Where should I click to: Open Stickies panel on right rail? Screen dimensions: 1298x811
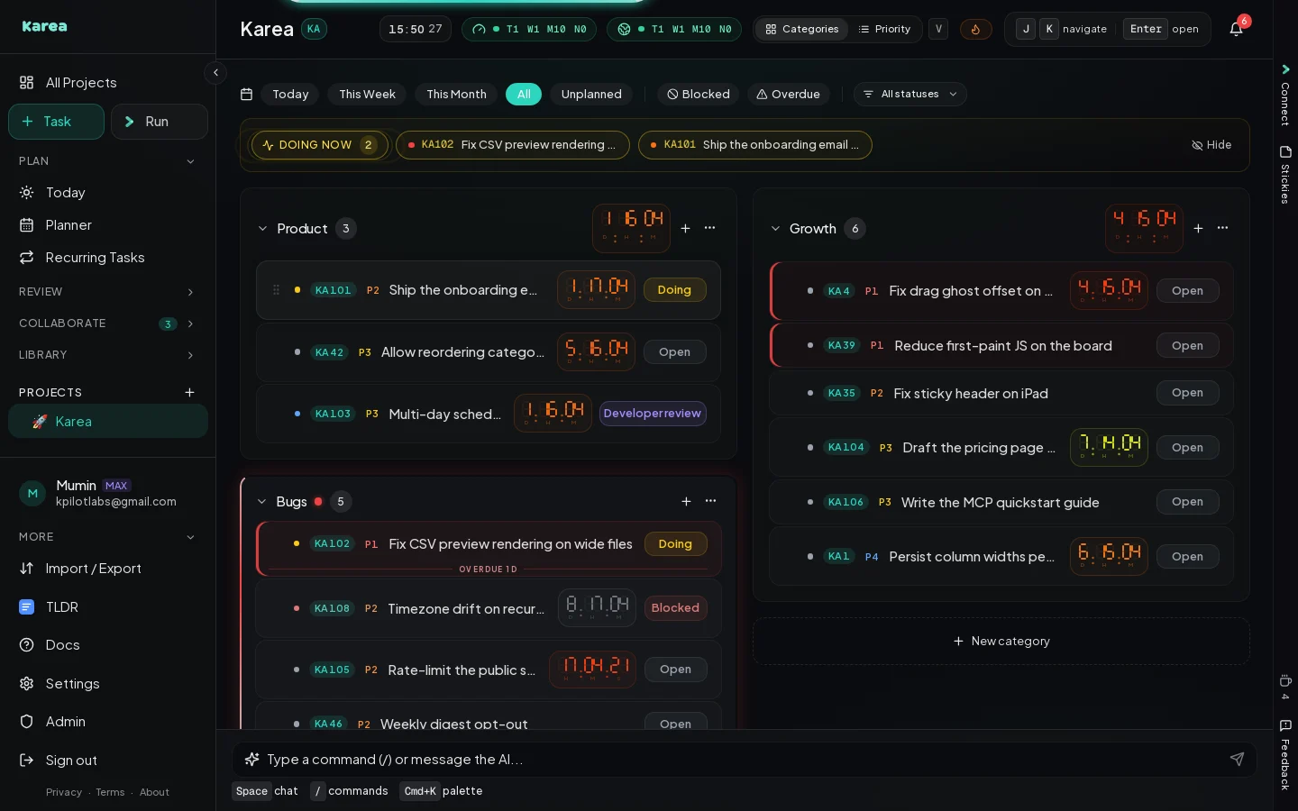click(1285, 176)
